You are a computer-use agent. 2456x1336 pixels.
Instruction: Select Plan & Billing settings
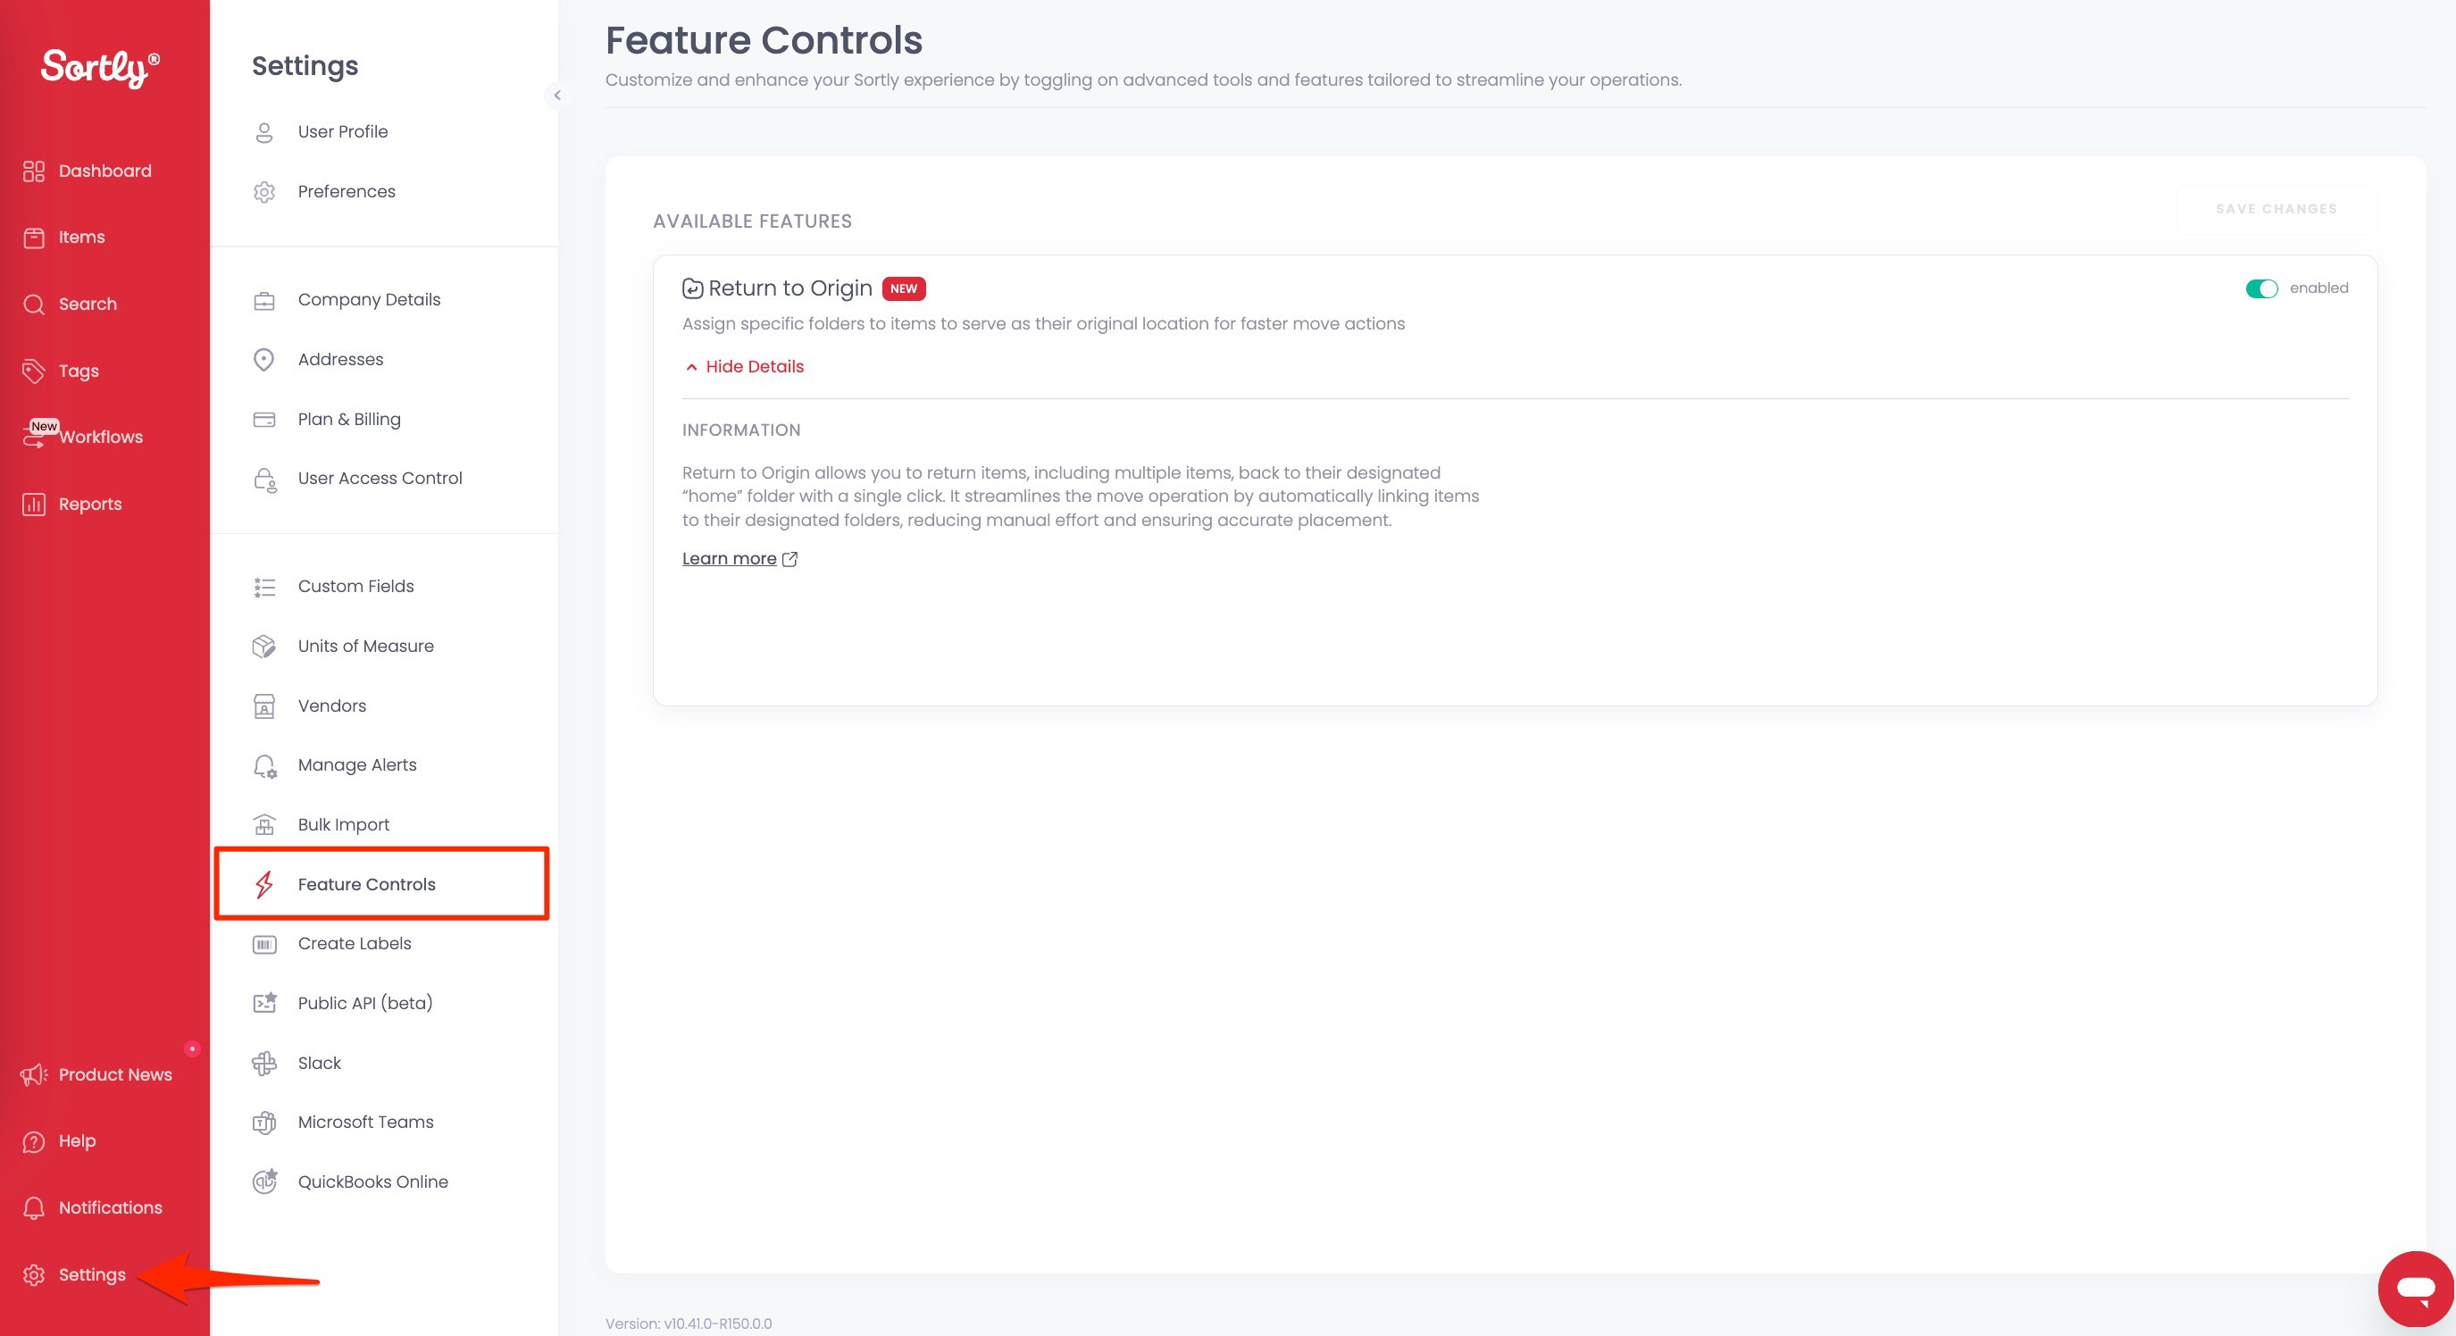coord(349,420)
